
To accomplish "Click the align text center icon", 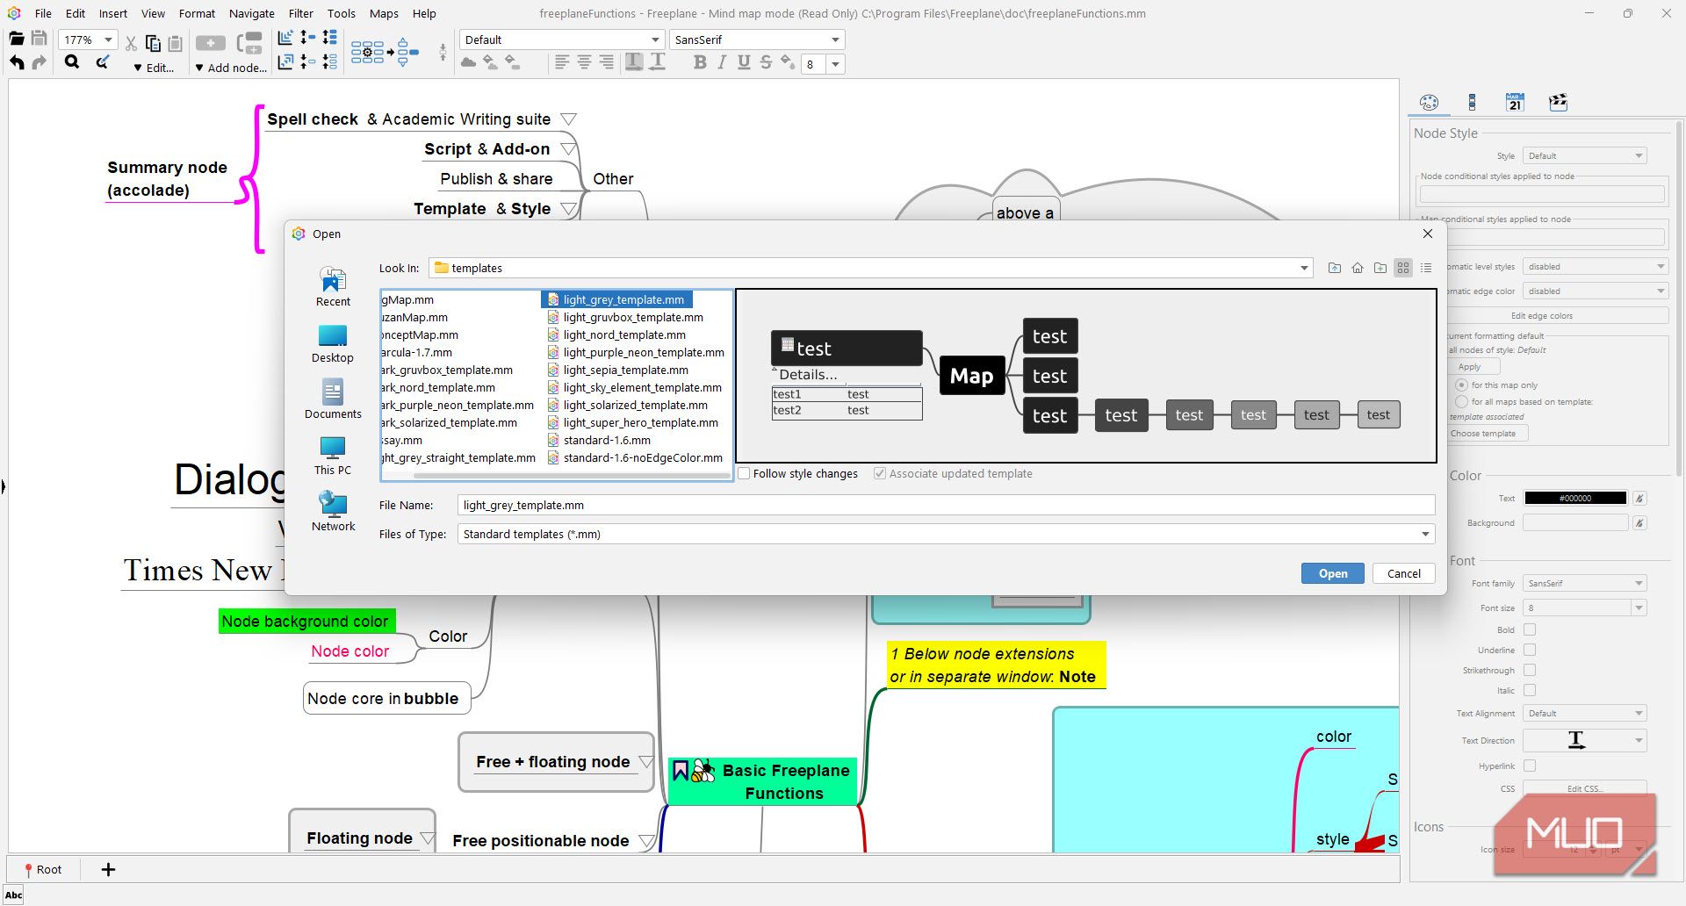I will (x=584, y=62).
